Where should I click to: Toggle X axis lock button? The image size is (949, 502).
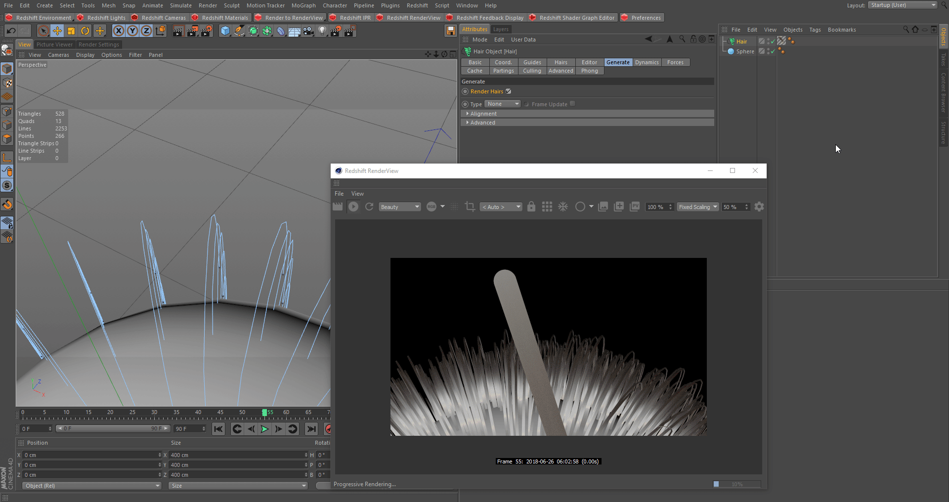pos(119,31)
